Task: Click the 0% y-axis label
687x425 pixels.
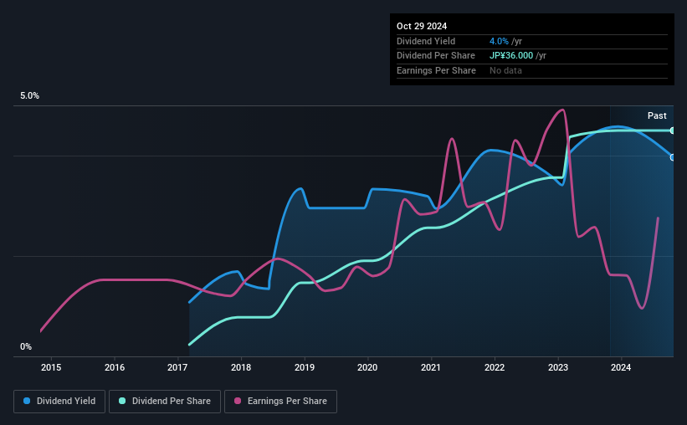Action: pos(26,346)
